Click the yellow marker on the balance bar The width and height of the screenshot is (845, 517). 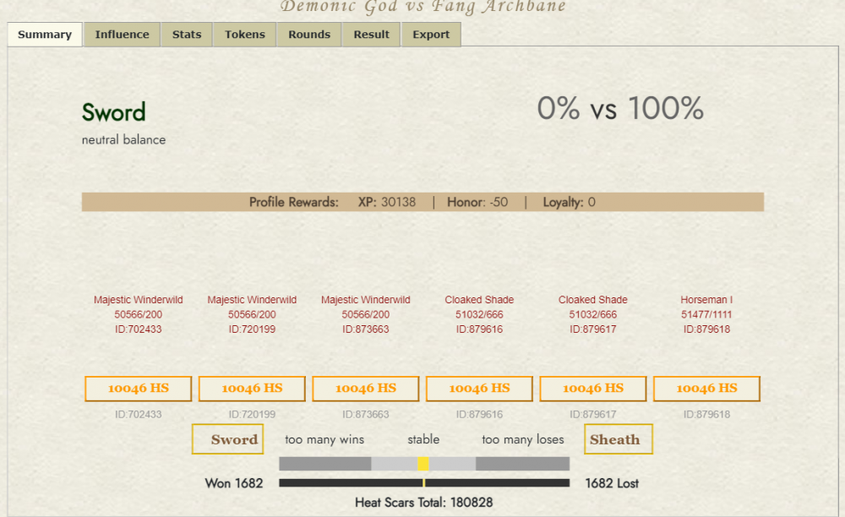[x=423, y=464]
